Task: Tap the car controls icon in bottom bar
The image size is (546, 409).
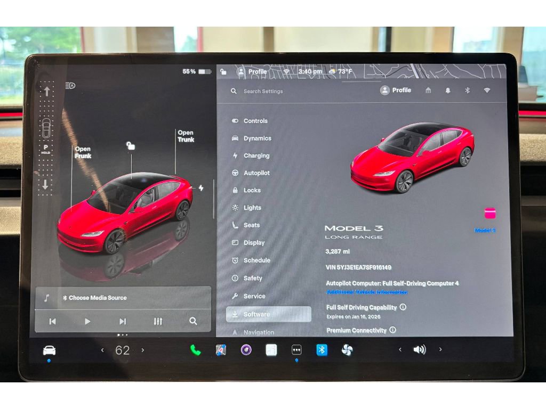Action: coord(49,350)
